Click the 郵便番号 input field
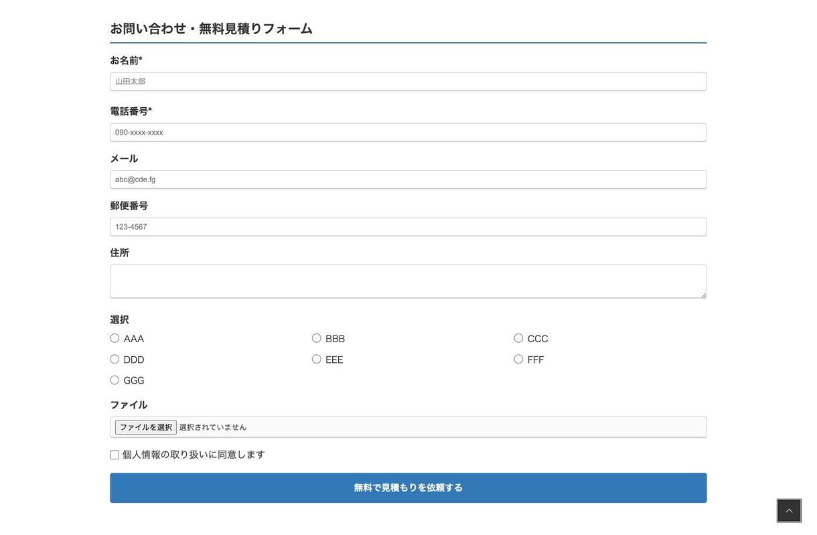 408,226
